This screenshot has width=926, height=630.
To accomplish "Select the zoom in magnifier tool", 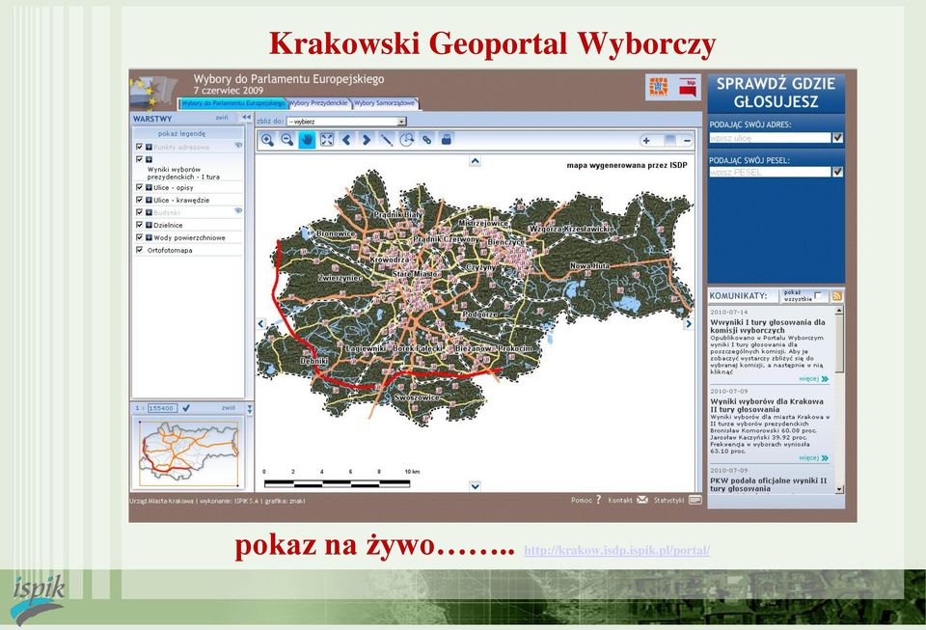I will pyautogui.click(x=267, y=140).
